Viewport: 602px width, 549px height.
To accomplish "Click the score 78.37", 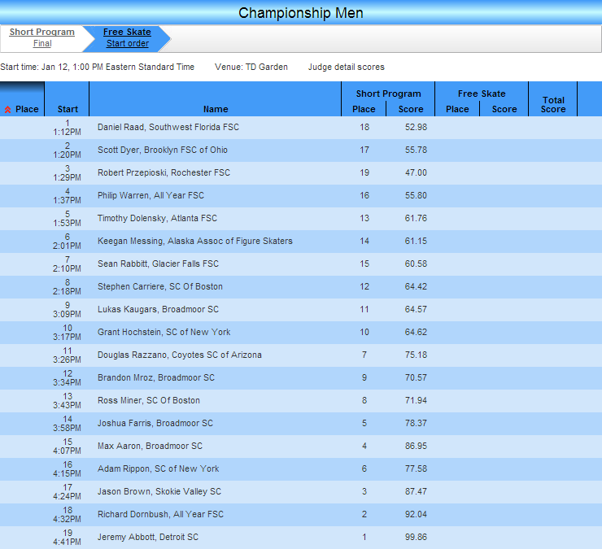I will pos(416,423).
